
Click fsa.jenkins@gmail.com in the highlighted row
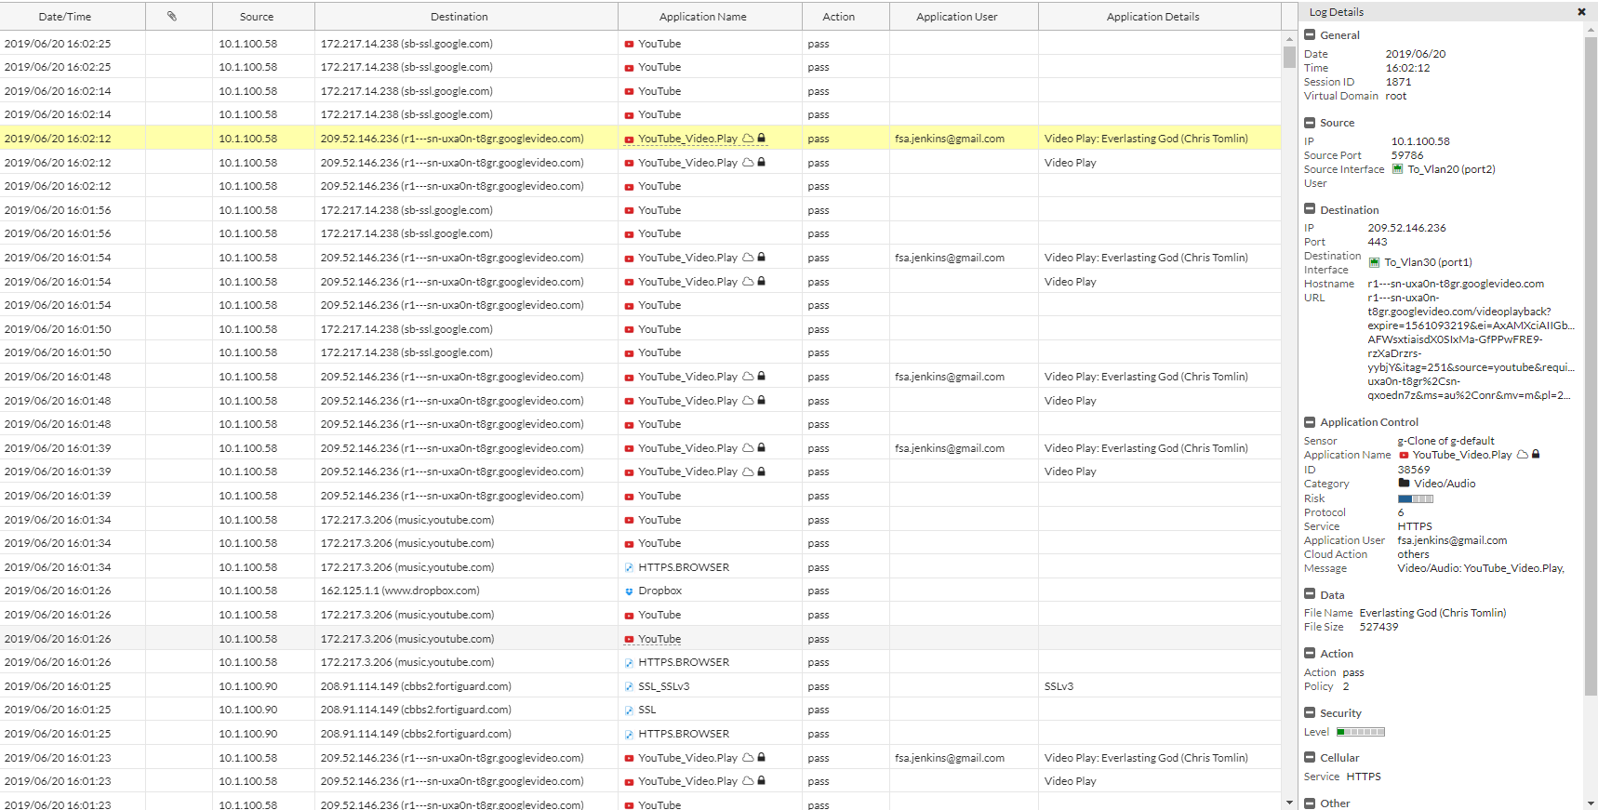tap(950, 139)
